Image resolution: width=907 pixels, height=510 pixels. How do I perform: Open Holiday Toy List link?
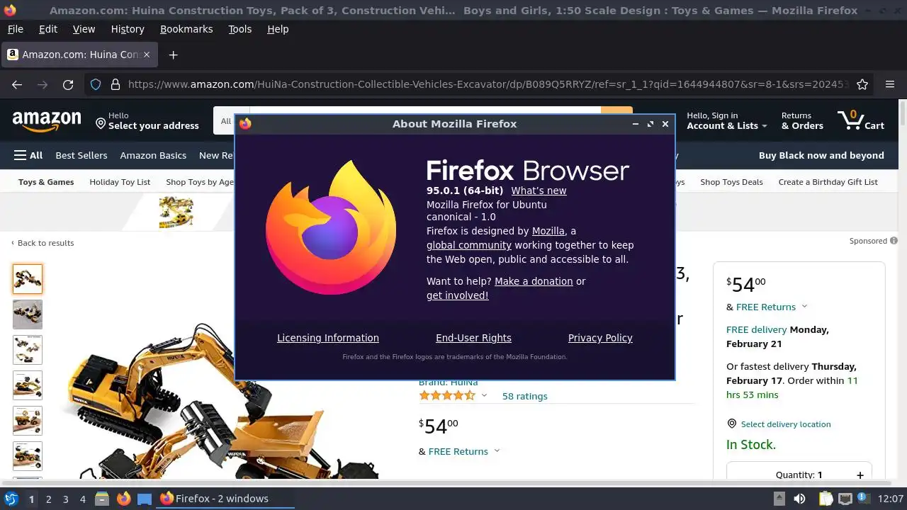[x=120, y=182]
